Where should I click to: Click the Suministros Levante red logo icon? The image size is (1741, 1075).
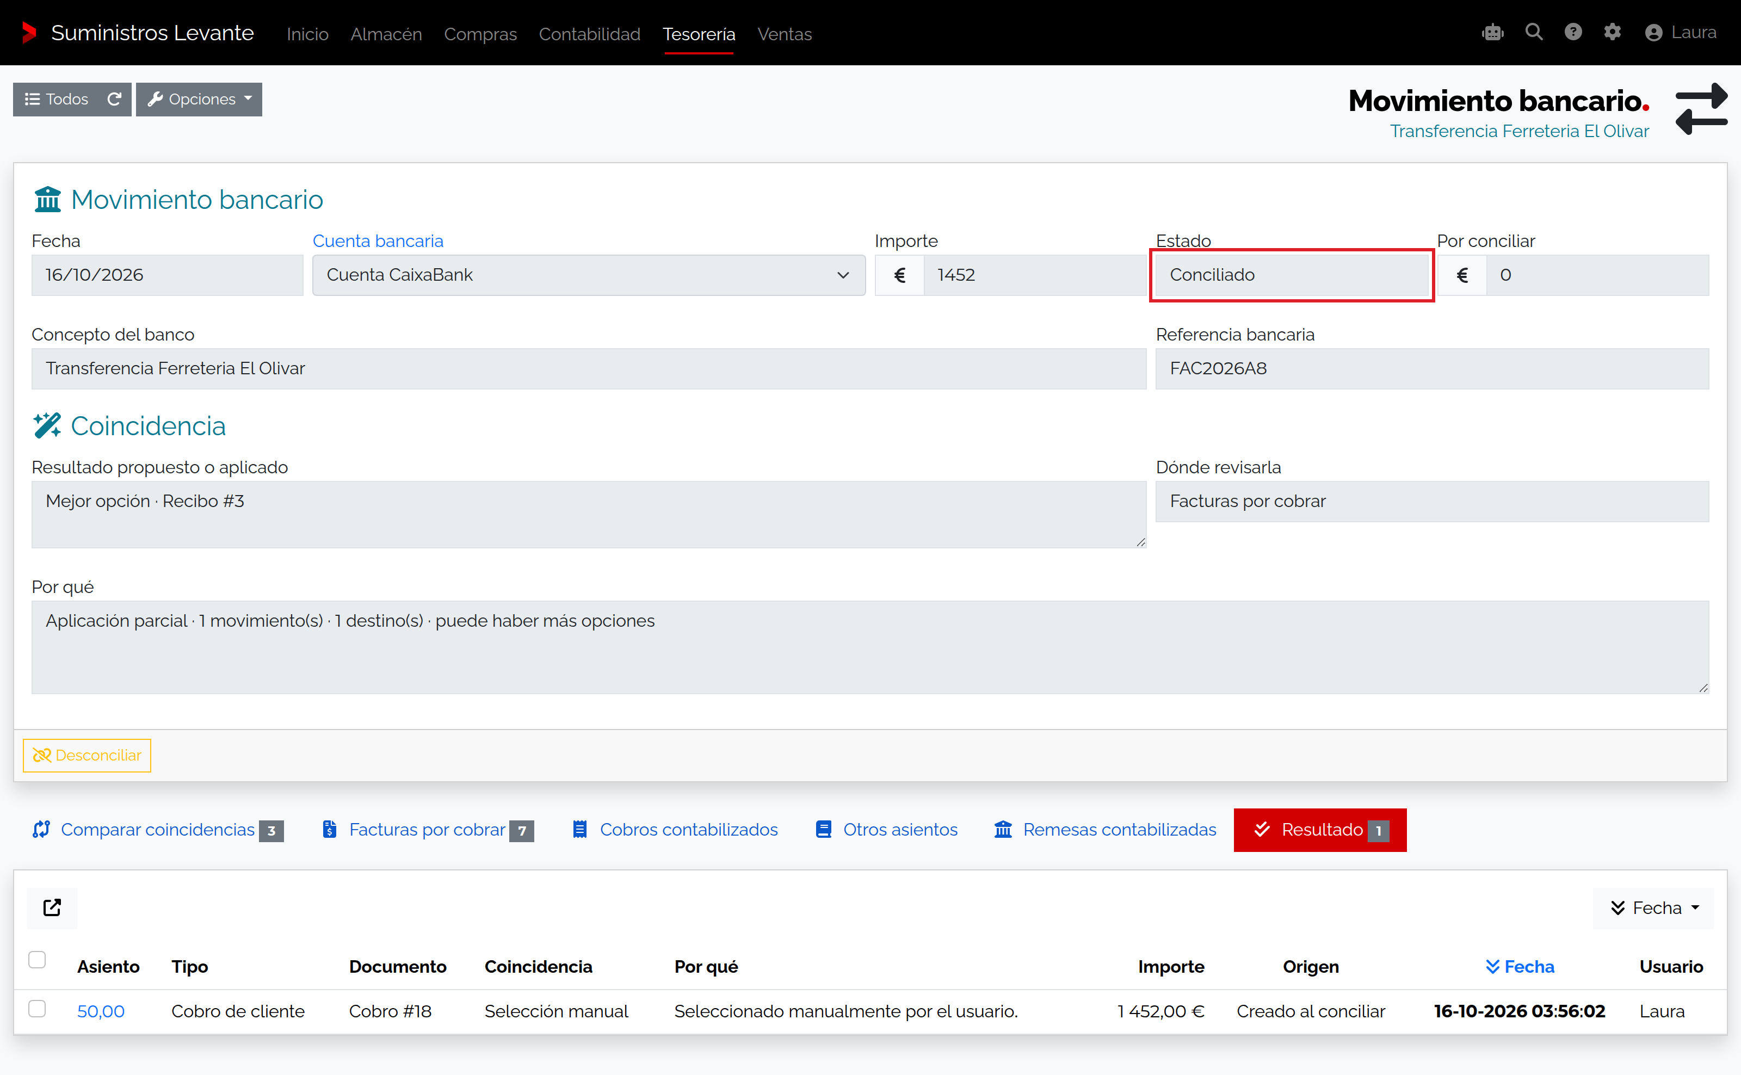tap(29, 33)
